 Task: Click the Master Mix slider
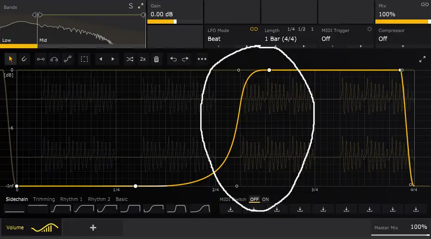point(401,235)
